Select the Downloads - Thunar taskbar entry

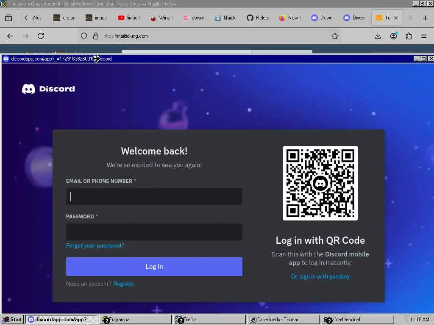pos(284,319)
